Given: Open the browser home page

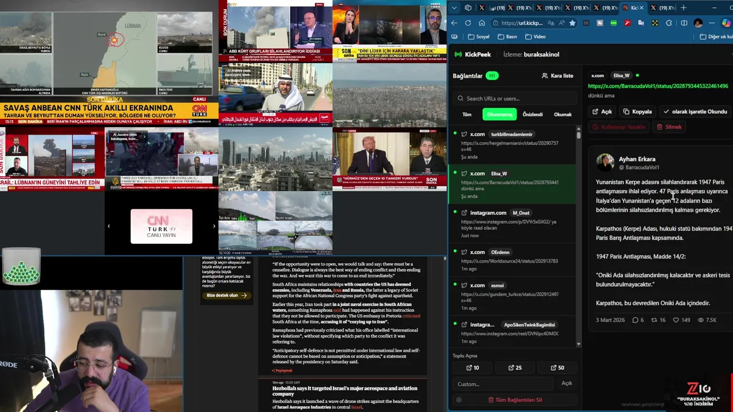Looking at the screenshot, I should coord(482,23).
